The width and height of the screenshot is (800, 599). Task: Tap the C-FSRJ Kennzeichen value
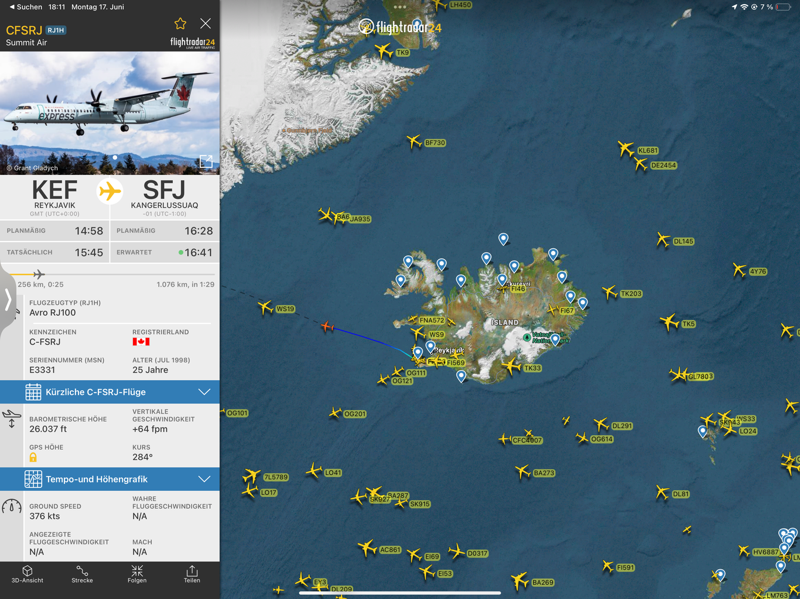pos(45,342)
